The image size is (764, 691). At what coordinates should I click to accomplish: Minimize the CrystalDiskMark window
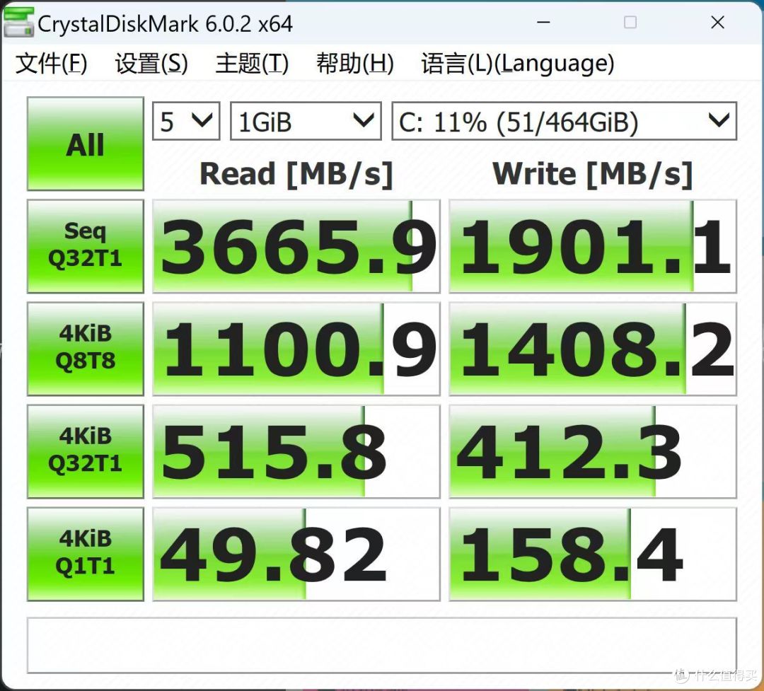click(543, 23)
